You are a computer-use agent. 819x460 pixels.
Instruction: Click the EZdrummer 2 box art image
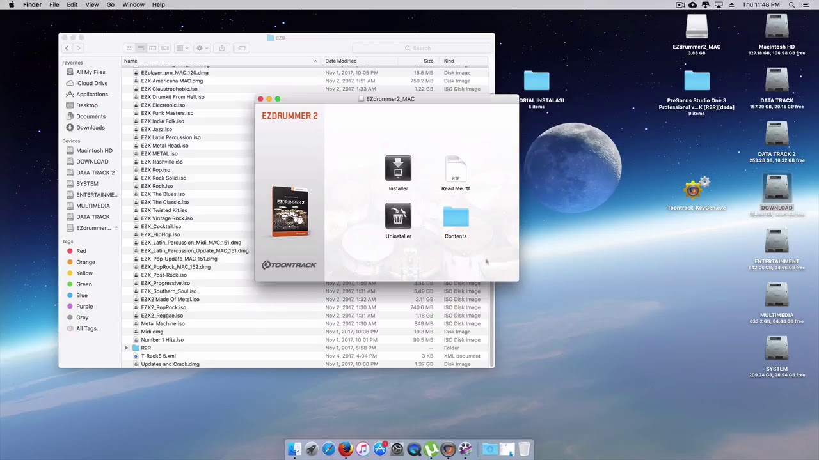click(290, 211)
